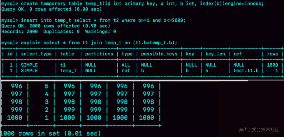Click partitions 'NULL' in the temp_t row
284x137 pixels.
coord(91,71)
